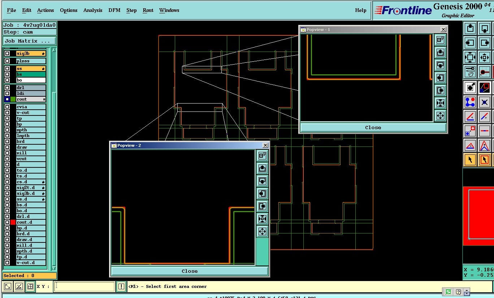This screenshot has height=298, width=494.
Task: Click Close in Popview - 2
Action: click(190, 271)
